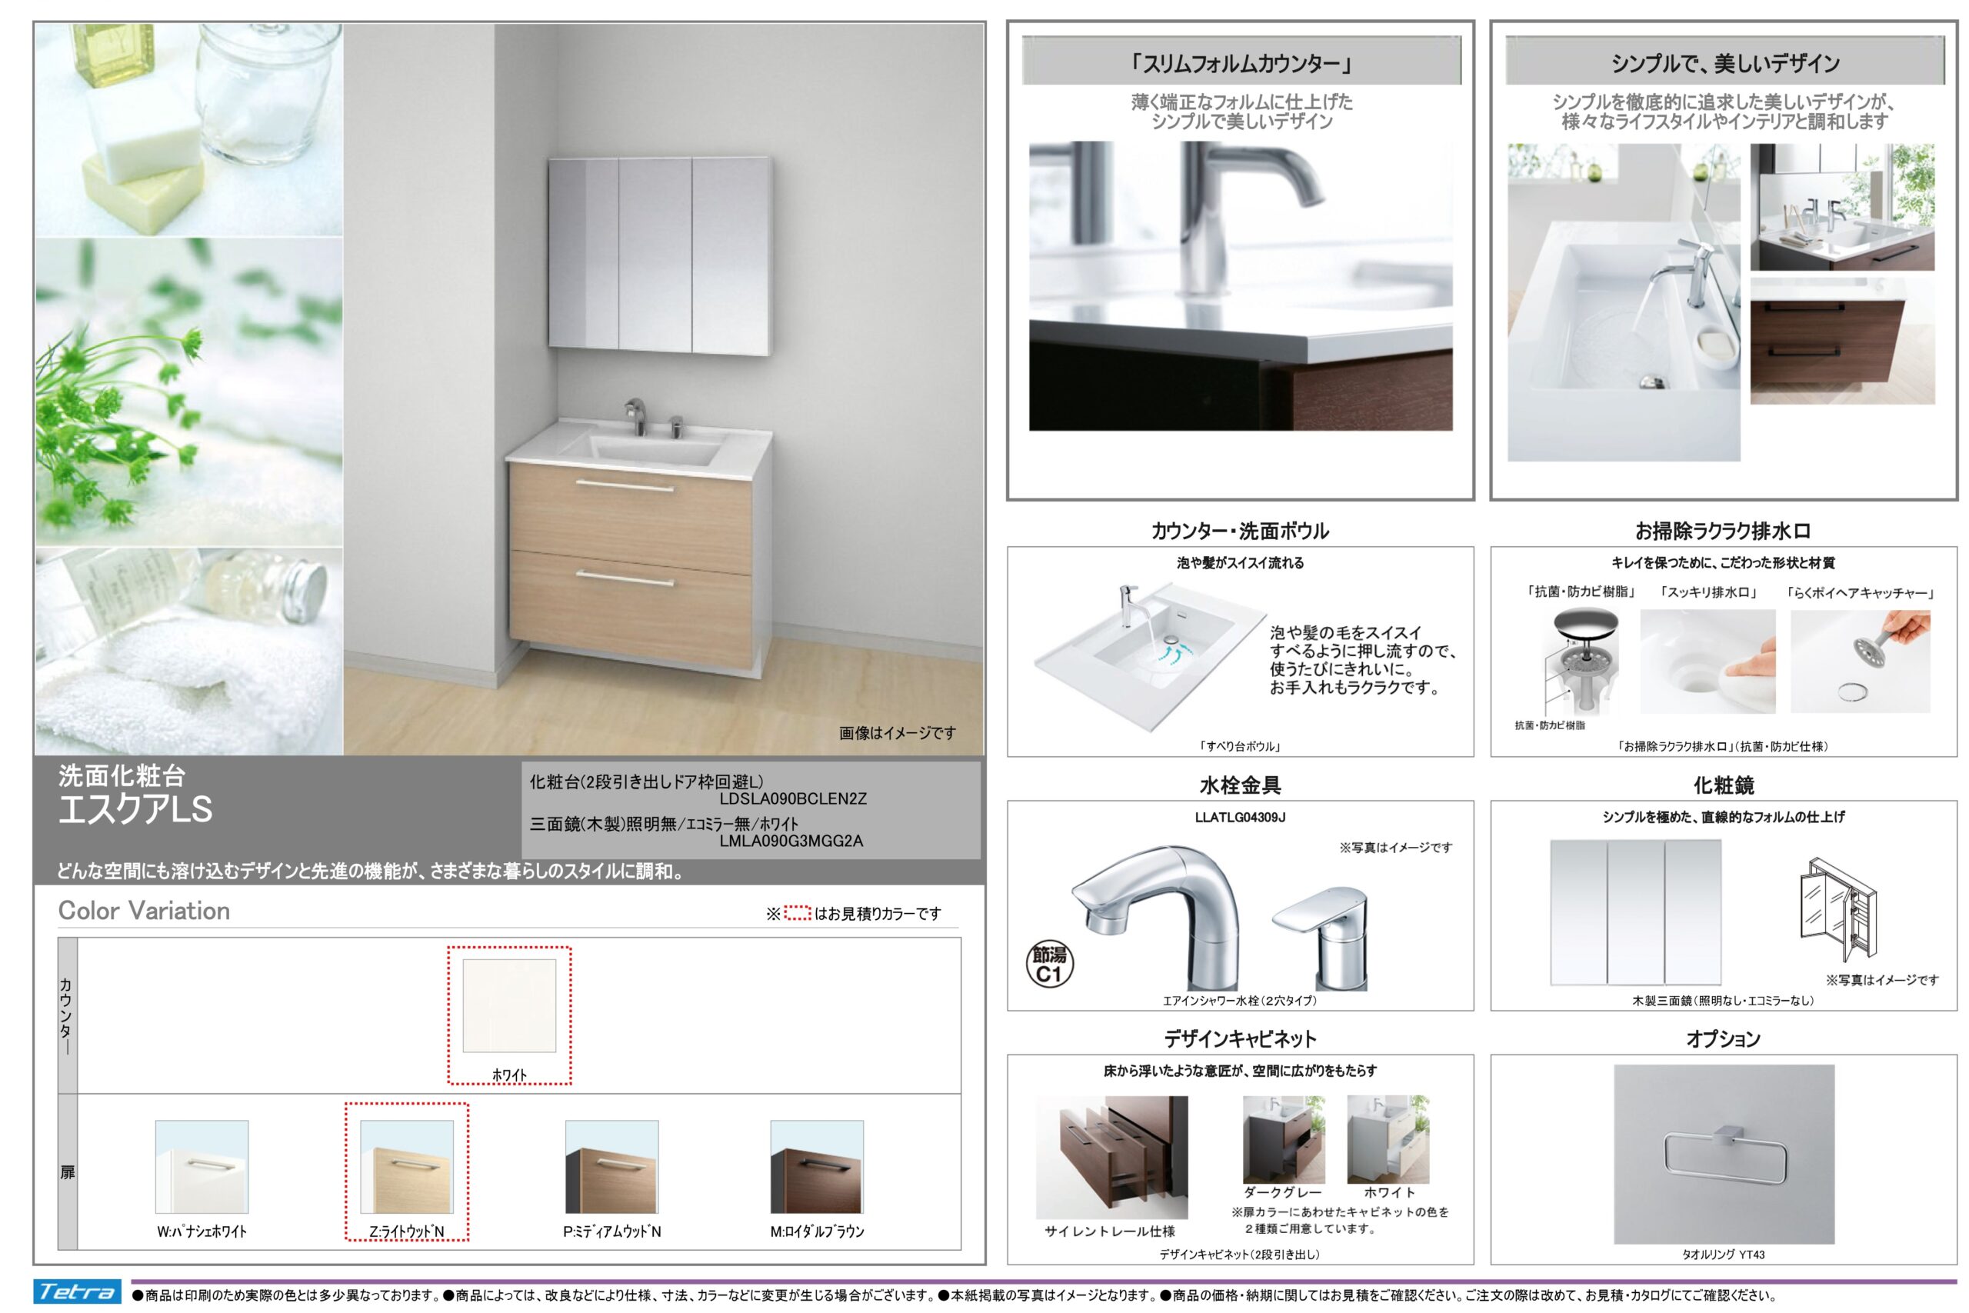Click the オプション section title
Screen dimensions: 1969x1313
[1724, 1038]
